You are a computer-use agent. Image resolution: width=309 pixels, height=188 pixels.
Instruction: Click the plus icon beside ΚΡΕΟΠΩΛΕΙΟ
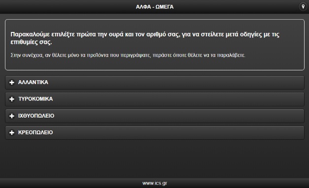tap(12, 132)
